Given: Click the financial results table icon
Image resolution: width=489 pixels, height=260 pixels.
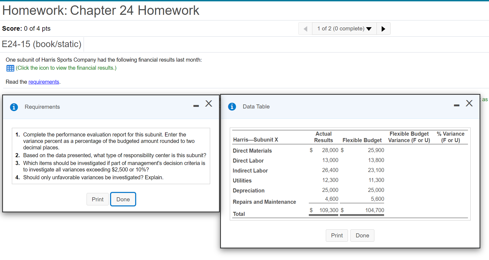Looking at the screenshot, I should click(10, 68).
